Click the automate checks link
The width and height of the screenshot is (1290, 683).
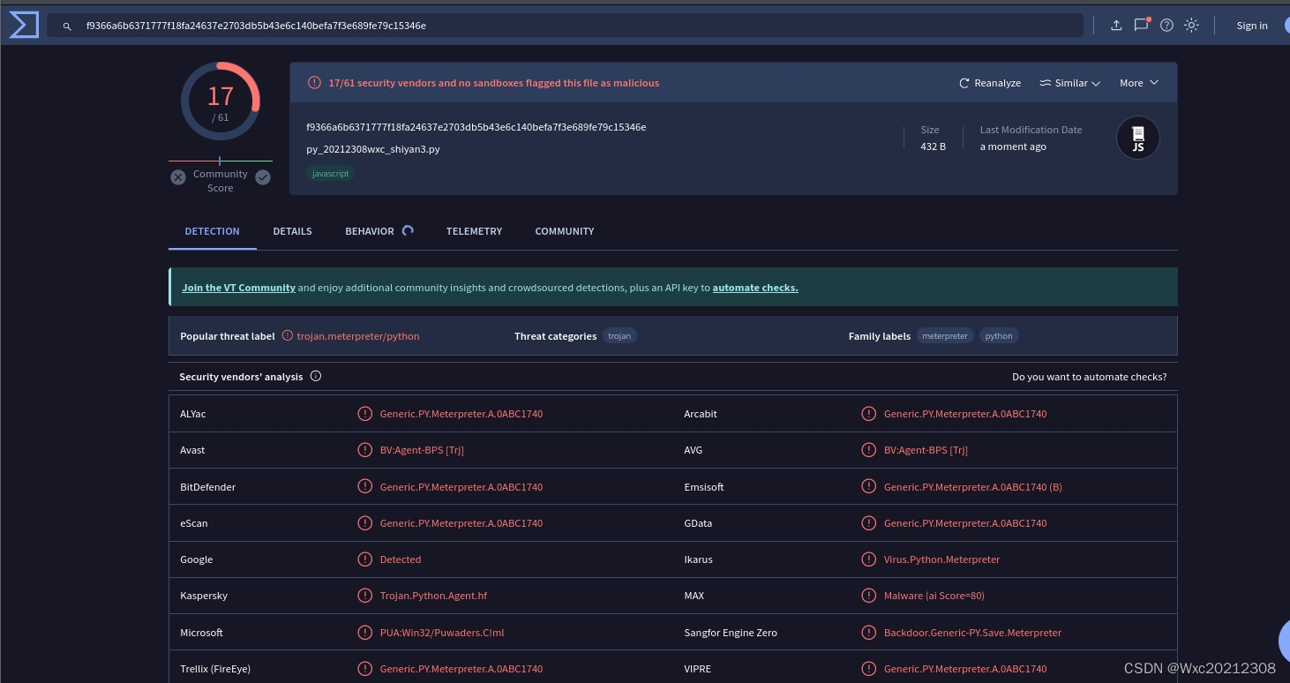tap(755, 288)
